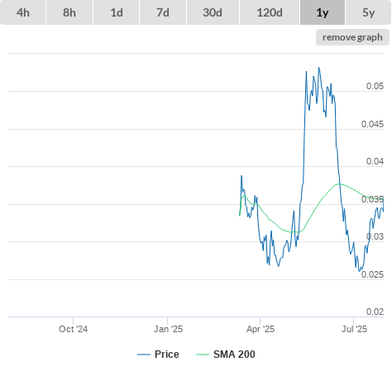Click the Jul '25 axis label
This screenshot has width=392, height=376.
coord(354,329)
